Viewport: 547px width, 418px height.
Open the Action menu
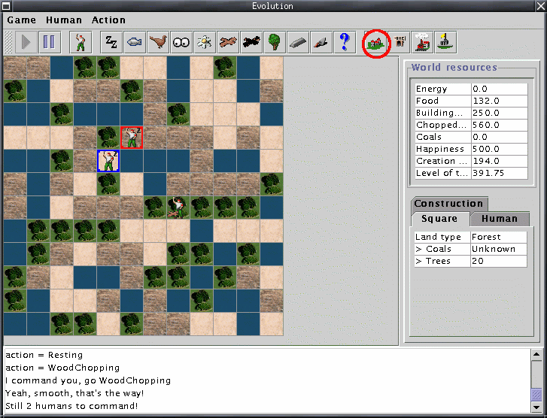109,20
